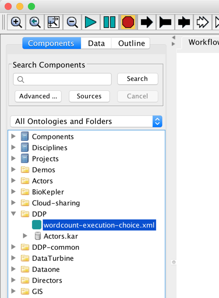Click the single input port arrow icon
The width and height of the screenshot is (219, 298).
(147, 22)
